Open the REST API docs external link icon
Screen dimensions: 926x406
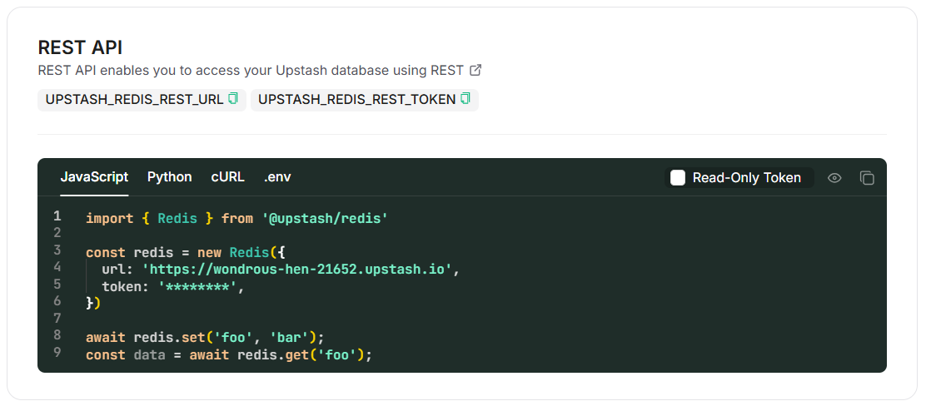[475, 70]
